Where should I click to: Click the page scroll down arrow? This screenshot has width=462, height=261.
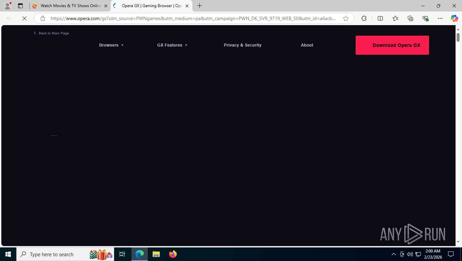coord(458,242)
